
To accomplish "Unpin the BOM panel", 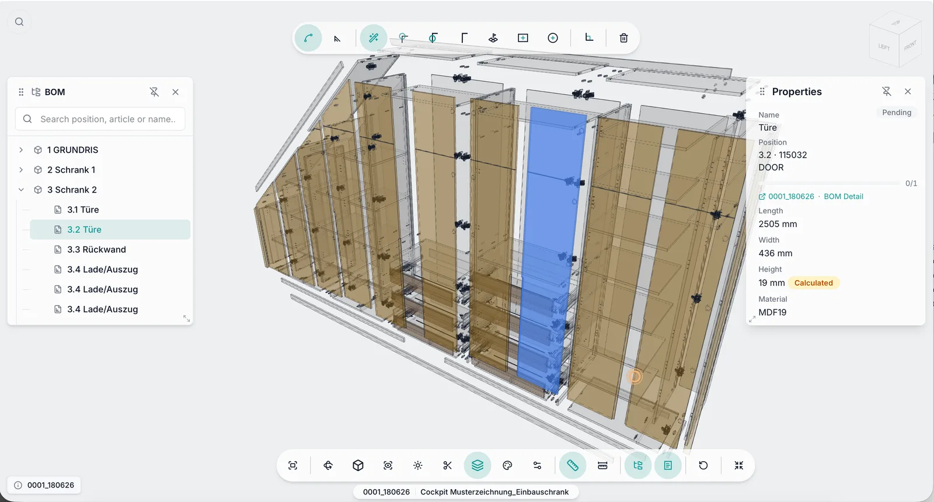I will point(154,92).
